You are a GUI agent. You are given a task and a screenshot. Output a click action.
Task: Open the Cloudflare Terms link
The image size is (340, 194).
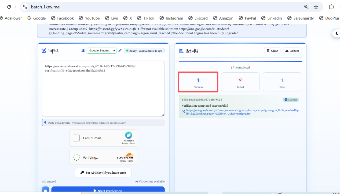click(131, 161)
